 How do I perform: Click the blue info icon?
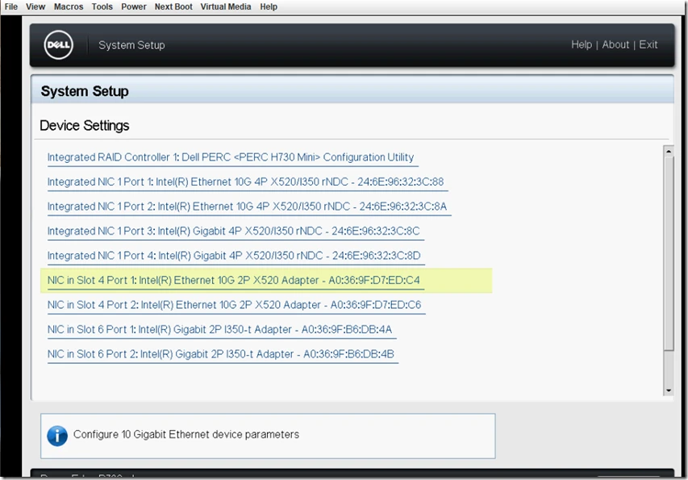pos(57,436)
